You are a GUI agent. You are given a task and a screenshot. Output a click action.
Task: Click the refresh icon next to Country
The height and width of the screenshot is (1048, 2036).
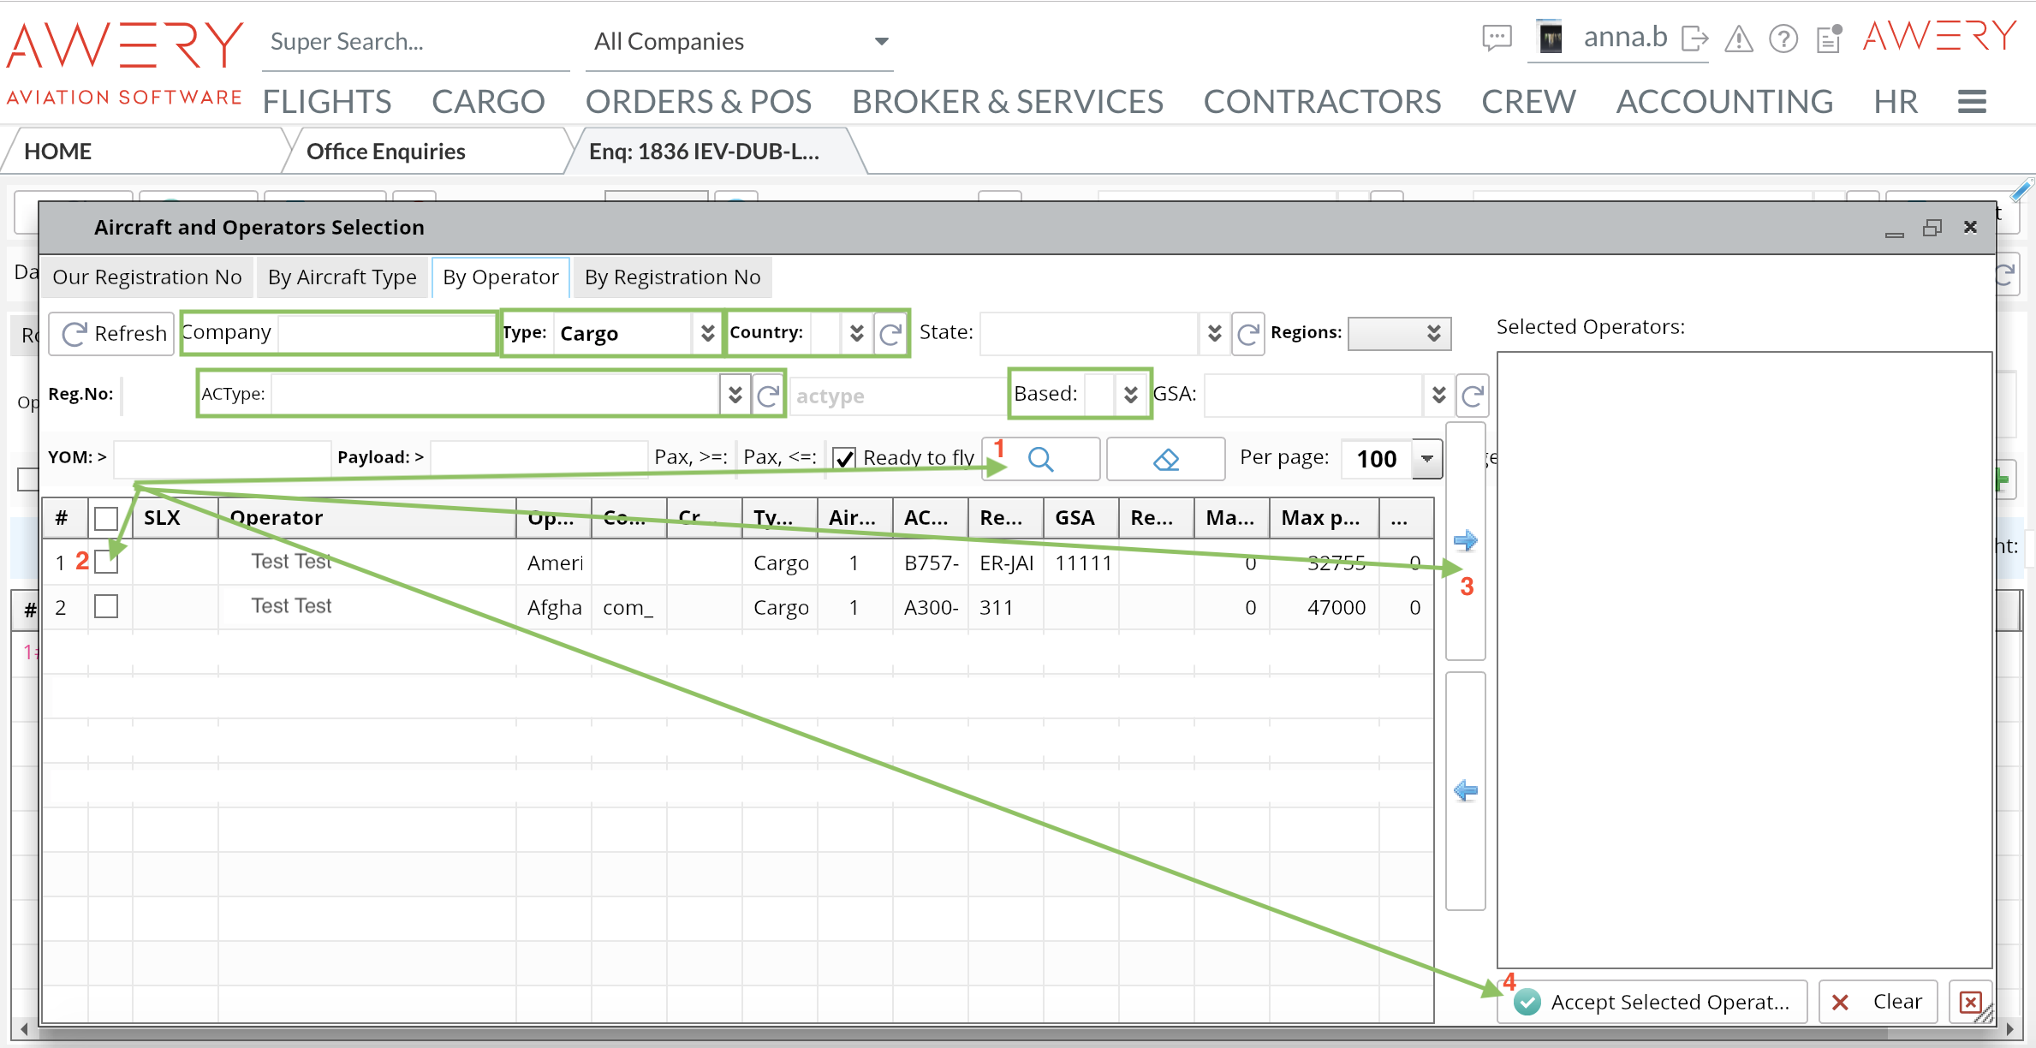[890, 333]
